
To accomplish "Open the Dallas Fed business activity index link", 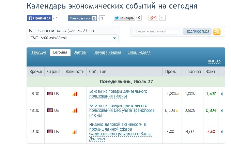I will 120,132.
